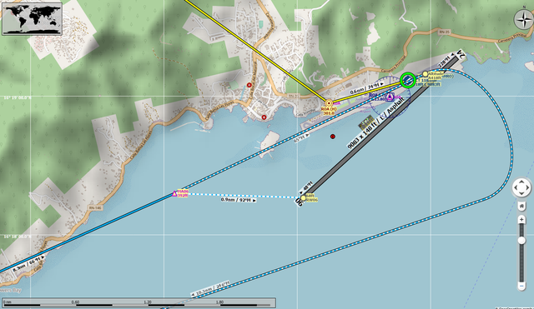Click the '10.3nm / 246°M' leg label
Viewport: 534px width, 309px height.
(x=210, y=289)
